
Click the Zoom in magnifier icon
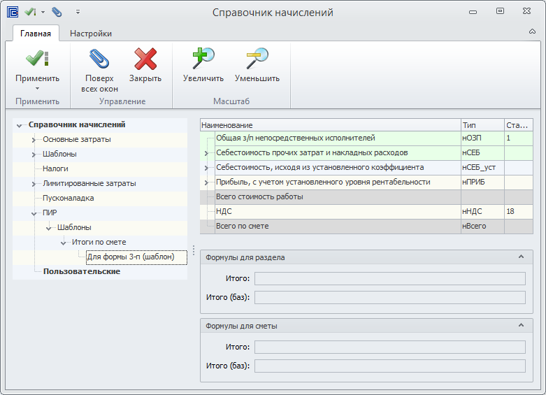(203, 59)
